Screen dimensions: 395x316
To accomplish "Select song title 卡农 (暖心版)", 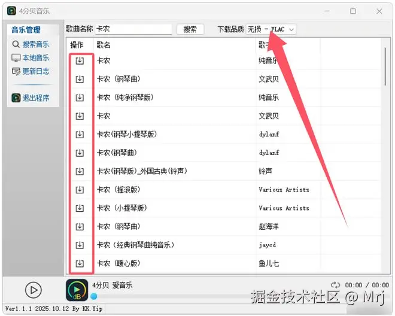I will tap(118, 263).
